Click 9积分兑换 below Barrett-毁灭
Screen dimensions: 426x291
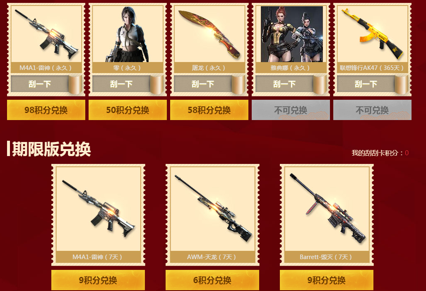point(327,280)
